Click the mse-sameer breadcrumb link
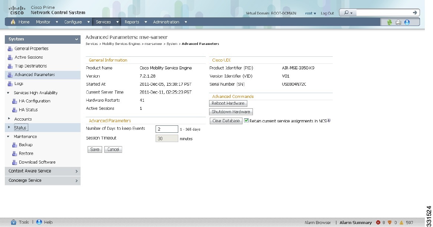The height and width of the screenshot is (227, 433). [x=153, y=44]
